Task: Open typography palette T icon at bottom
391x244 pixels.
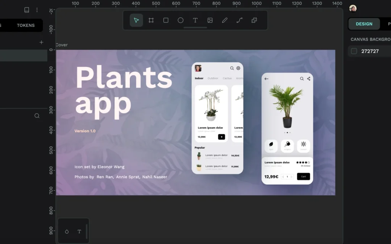Action: pyautogui.click(x=79, y=231)
